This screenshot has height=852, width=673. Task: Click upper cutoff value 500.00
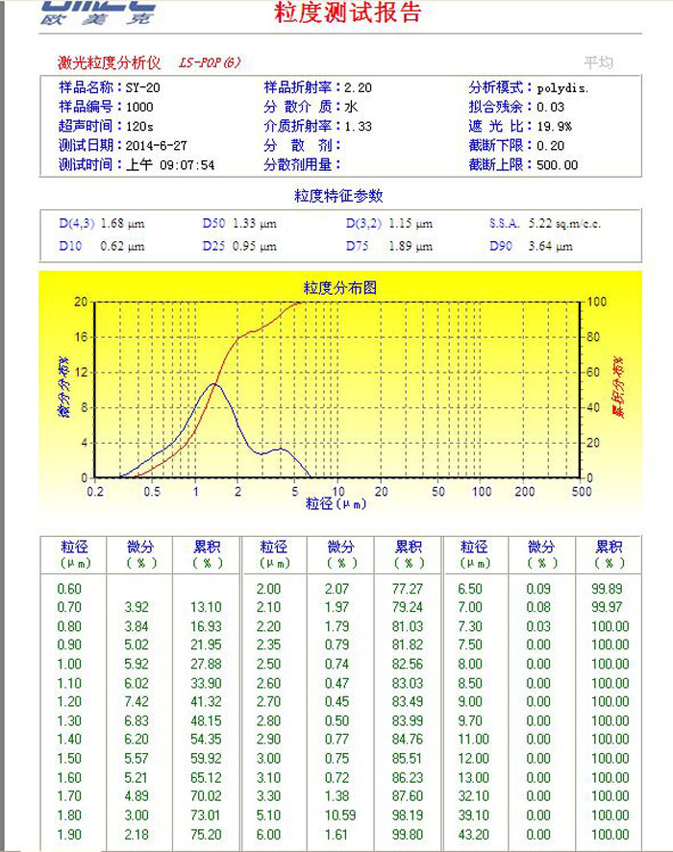point(557,165)
